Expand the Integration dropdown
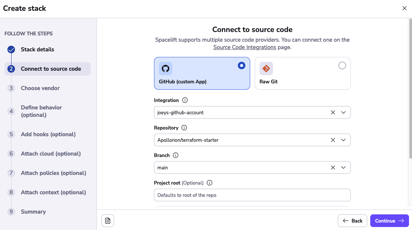 pos(343,112)
